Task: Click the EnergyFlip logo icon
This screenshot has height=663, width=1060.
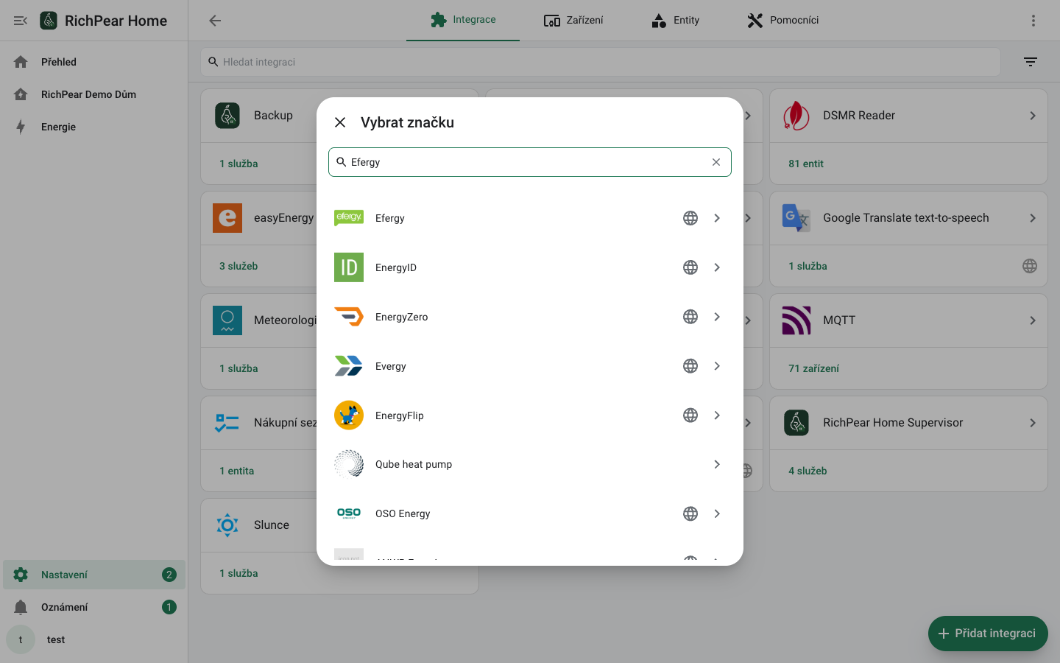Action: pyautogui.click(x=349, y=415)
